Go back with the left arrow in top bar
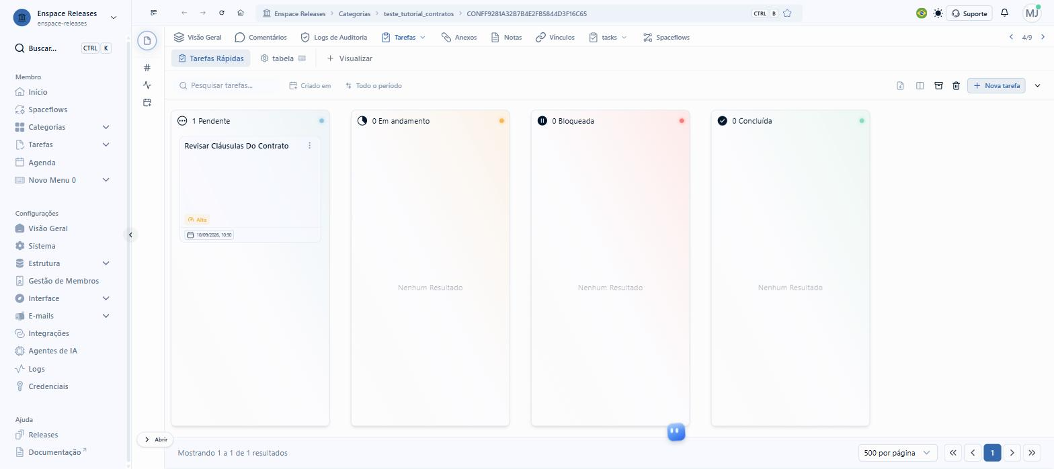The height and width of the screenshot is (469, 1054). click(x=184, y=13)
